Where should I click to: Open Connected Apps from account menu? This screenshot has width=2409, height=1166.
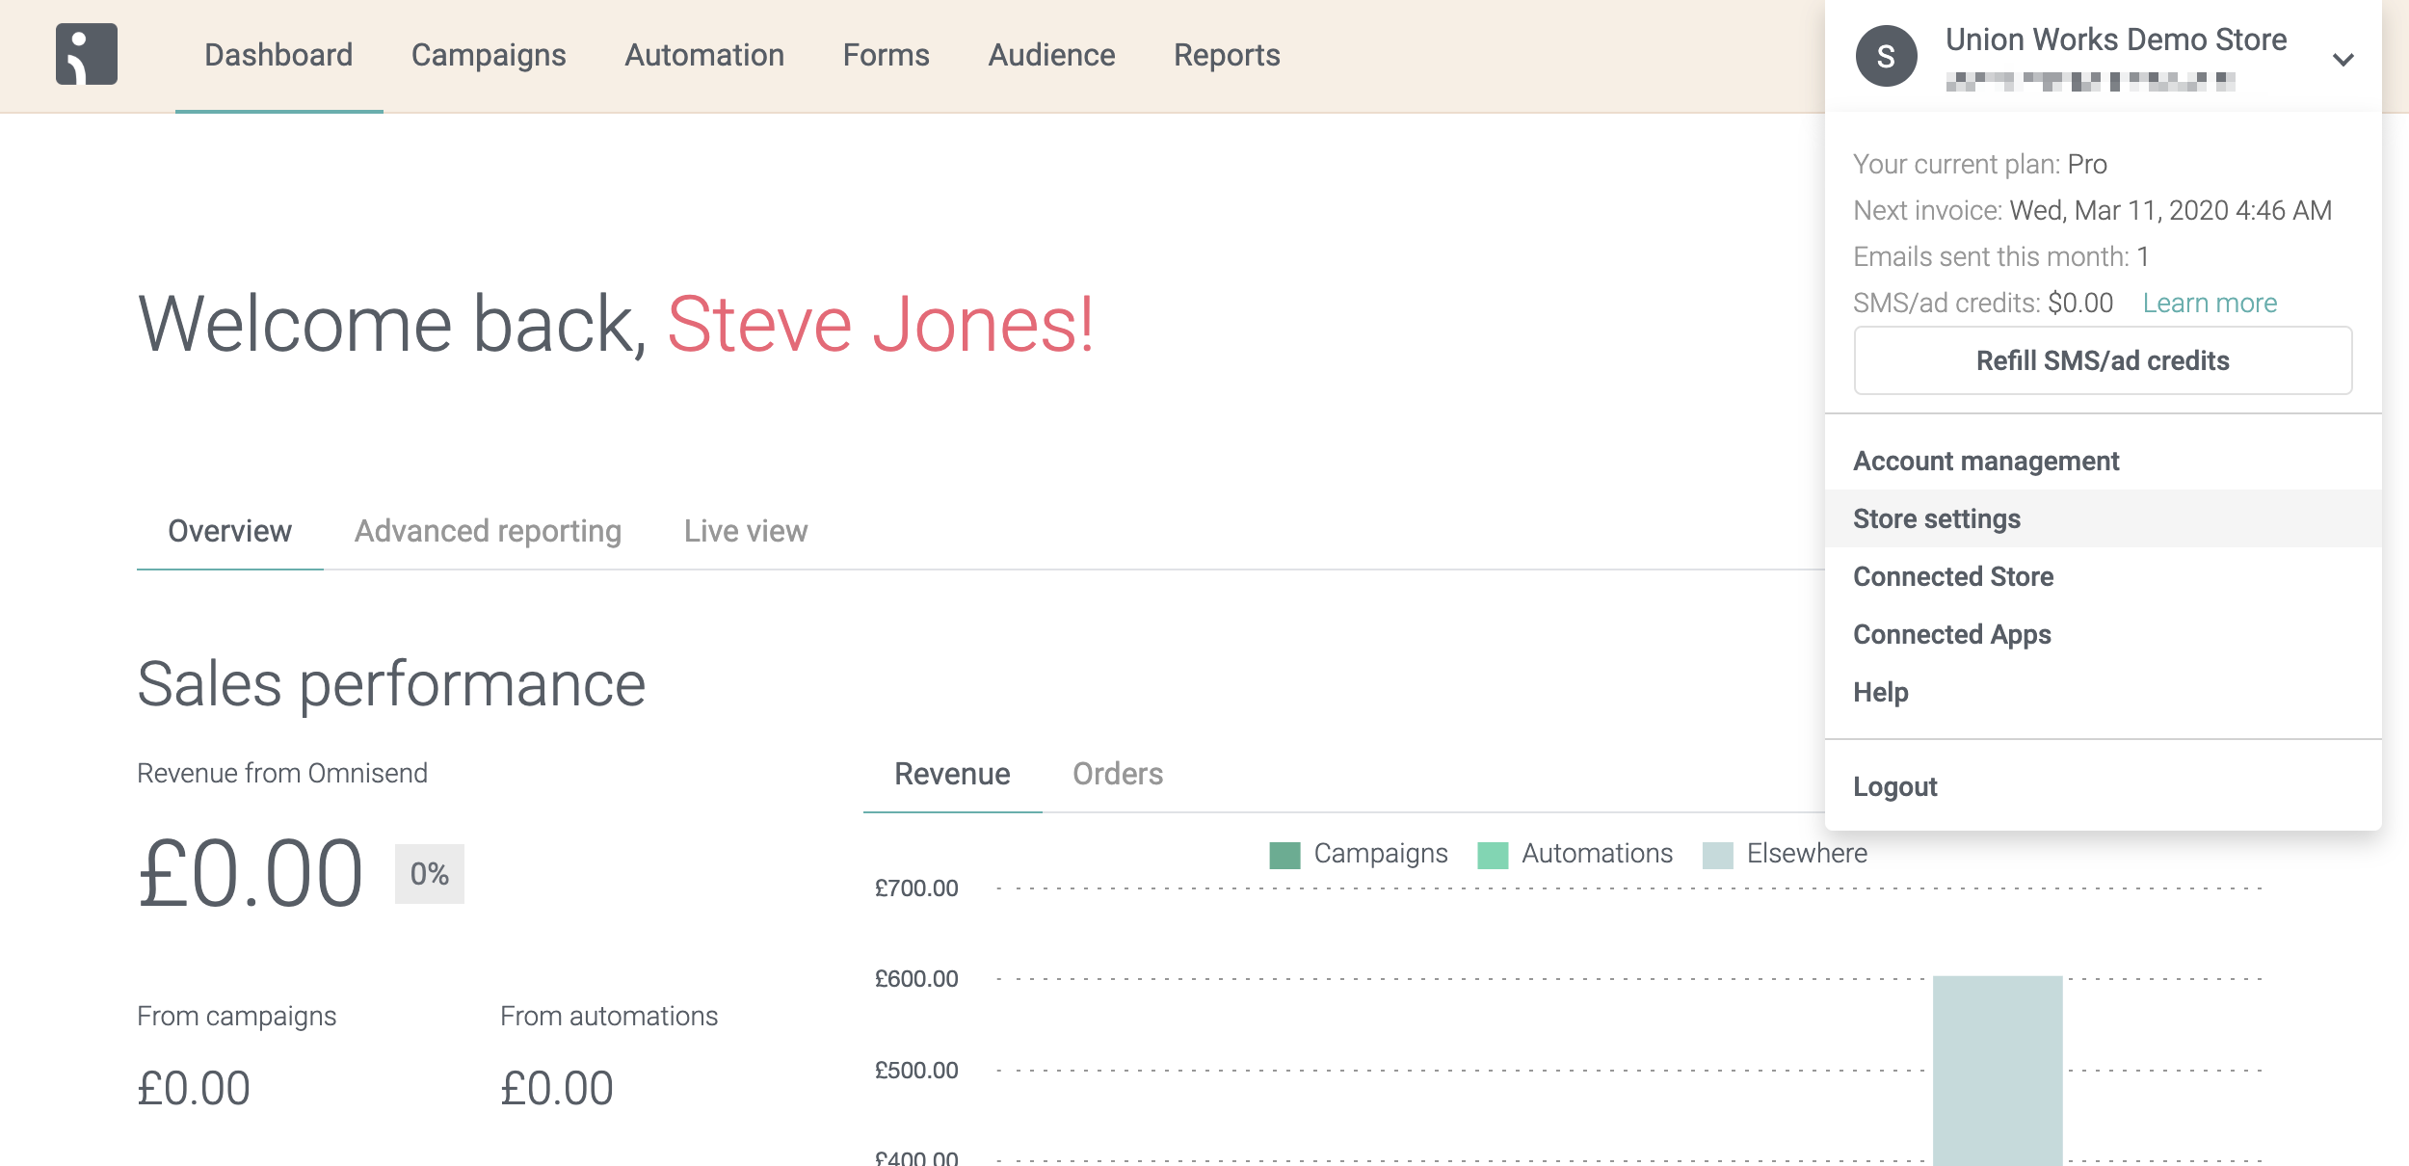[x=1952, y=634]
